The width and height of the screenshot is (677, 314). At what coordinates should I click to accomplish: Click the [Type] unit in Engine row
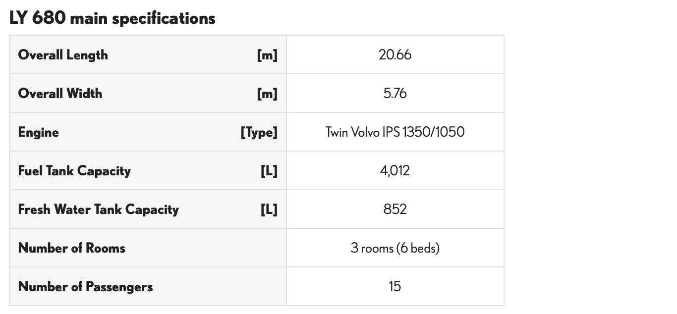[x=259, y=133]
